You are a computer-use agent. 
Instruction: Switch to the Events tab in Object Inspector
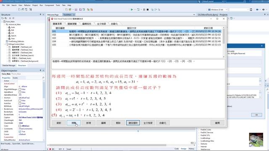point(15,78)
